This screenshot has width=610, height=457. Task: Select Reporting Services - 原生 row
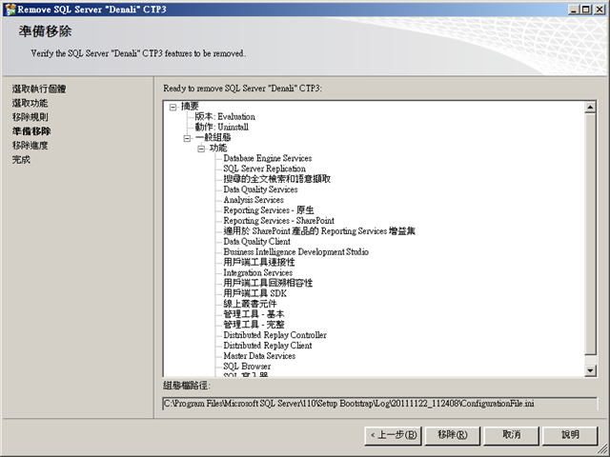(x=269, y=210)
